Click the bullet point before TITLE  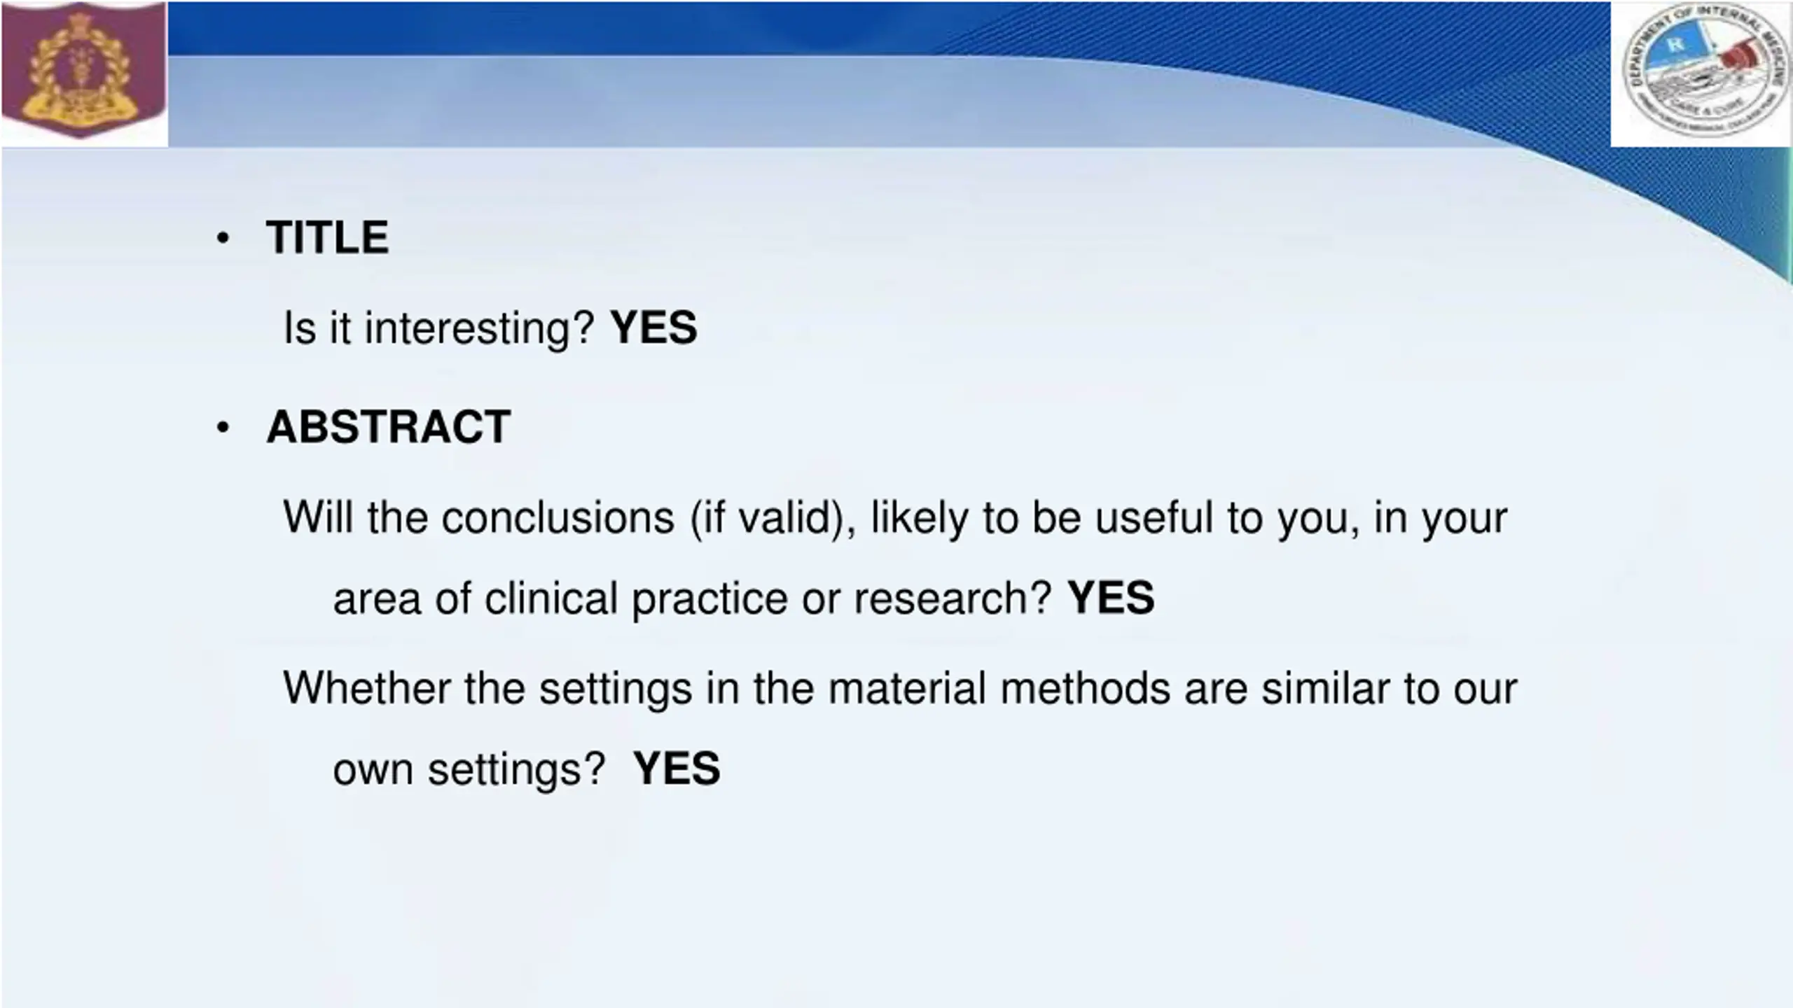click(x=223, y=238)
